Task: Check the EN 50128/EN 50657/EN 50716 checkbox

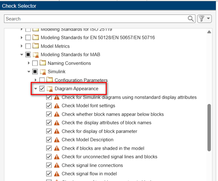Action: (28, 37)
